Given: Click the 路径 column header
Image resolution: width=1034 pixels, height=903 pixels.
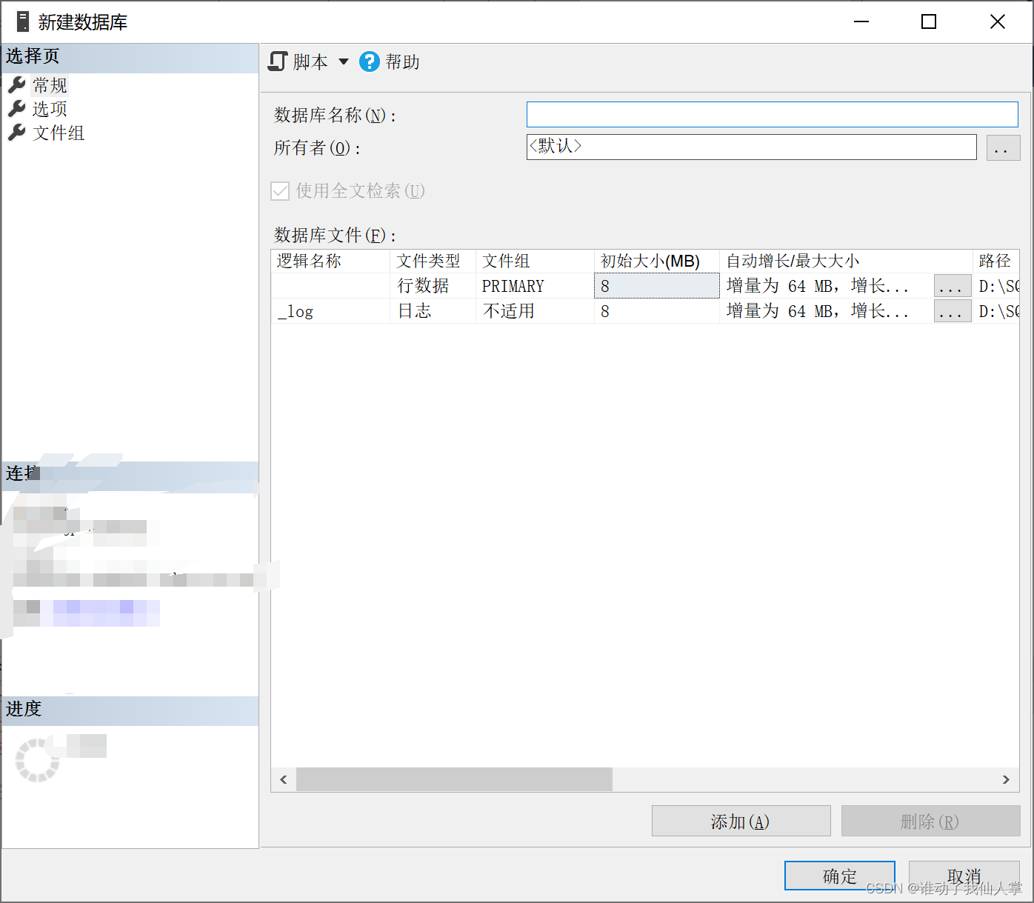Looking at the screenshot, I should click(995, 261).
